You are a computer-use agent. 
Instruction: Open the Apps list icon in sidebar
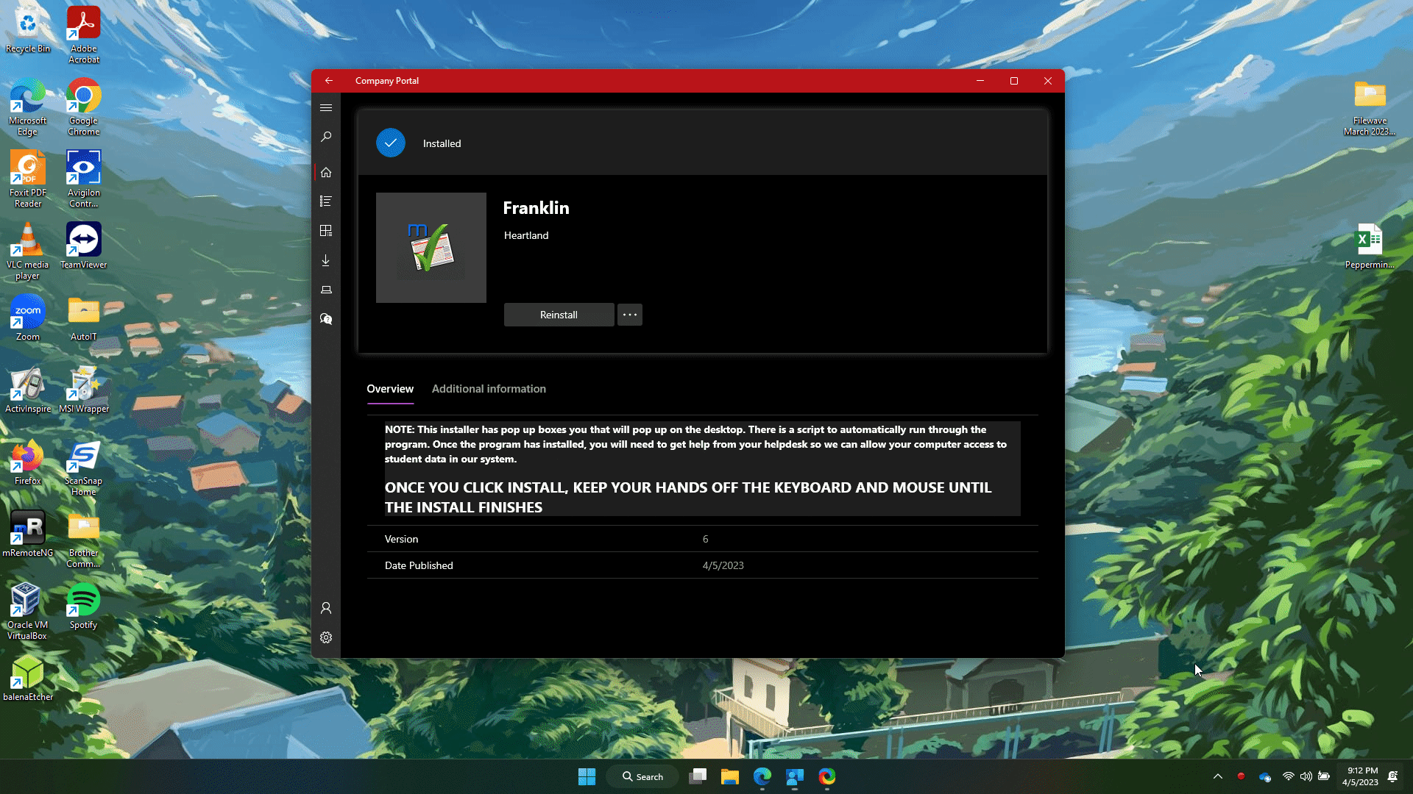(x=326, y=201)
